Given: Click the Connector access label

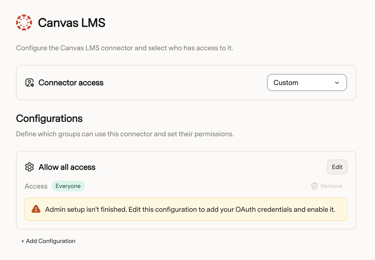Looking at the screenshot, I should tap(71, 83).
